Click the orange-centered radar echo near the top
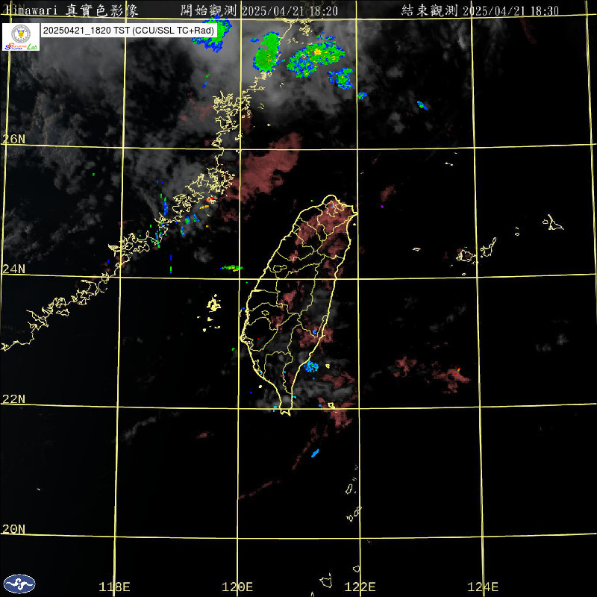Screen dimensions: 597x597 (316, 54)
